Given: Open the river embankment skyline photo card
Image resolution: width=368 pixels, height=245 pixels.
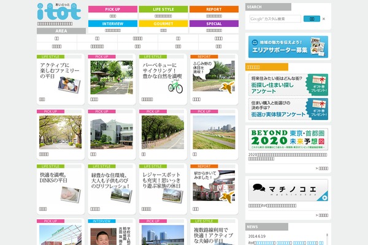Looking at the screenshot, I should pos(214,134).
